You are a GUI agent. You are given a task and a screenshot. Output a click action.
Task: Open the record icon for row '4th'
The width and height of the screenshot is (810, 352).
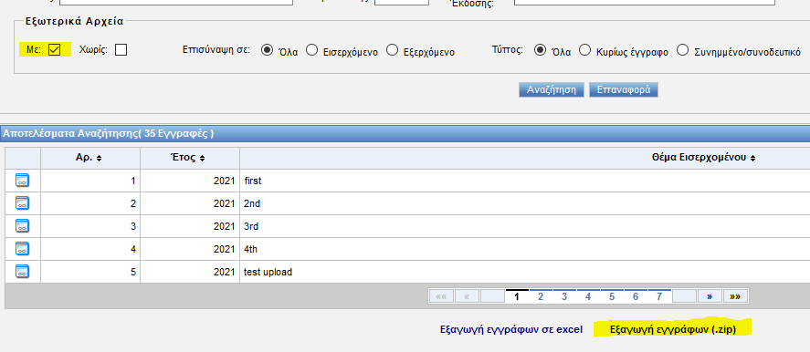click(22, 249)
